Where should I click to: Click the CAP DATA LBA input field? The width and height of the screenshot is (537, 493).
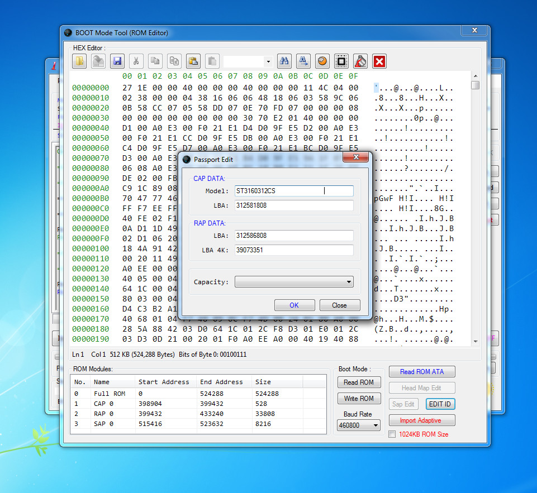(x=294, y=205)
